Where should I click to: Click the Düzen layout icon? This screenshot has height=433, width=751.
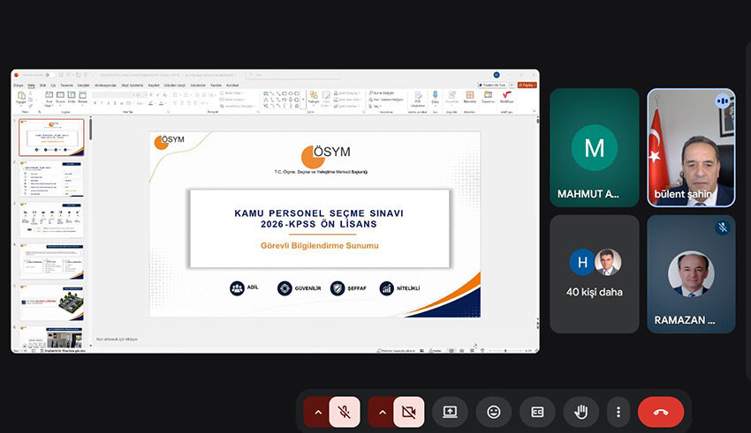coord(60,94)
